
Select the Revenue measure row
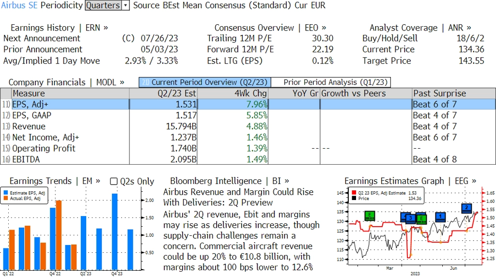pyautogui.click(x=248, y=126)
